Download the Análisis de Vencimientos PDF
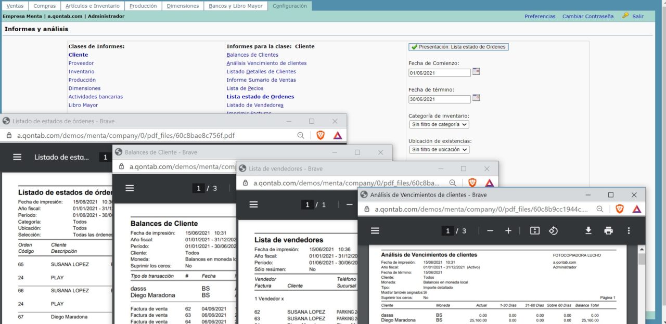Screen dimensions: 666x324 tap(588, 230)
